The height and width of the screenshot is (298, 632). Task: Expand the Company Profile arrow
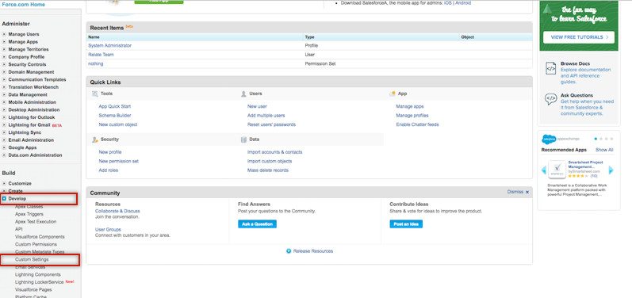coord(4,57)
